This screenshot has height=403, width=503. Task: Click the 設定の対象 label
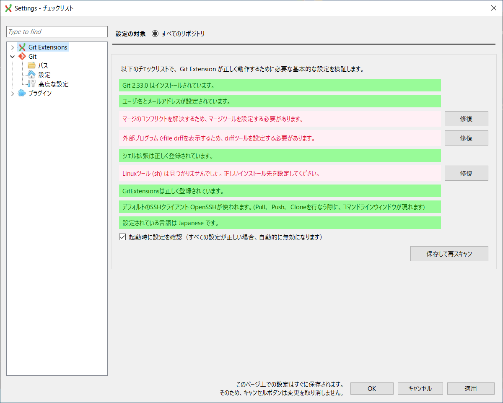click(x=131, y=34)
